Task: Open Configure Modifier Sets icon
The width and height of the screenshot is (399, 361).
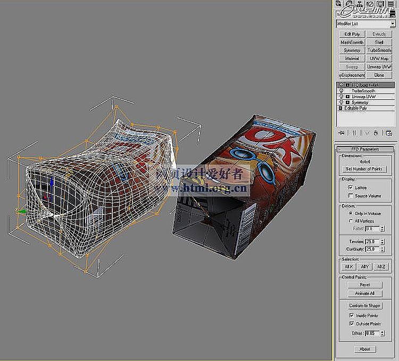Action: [x=389, y=133]
